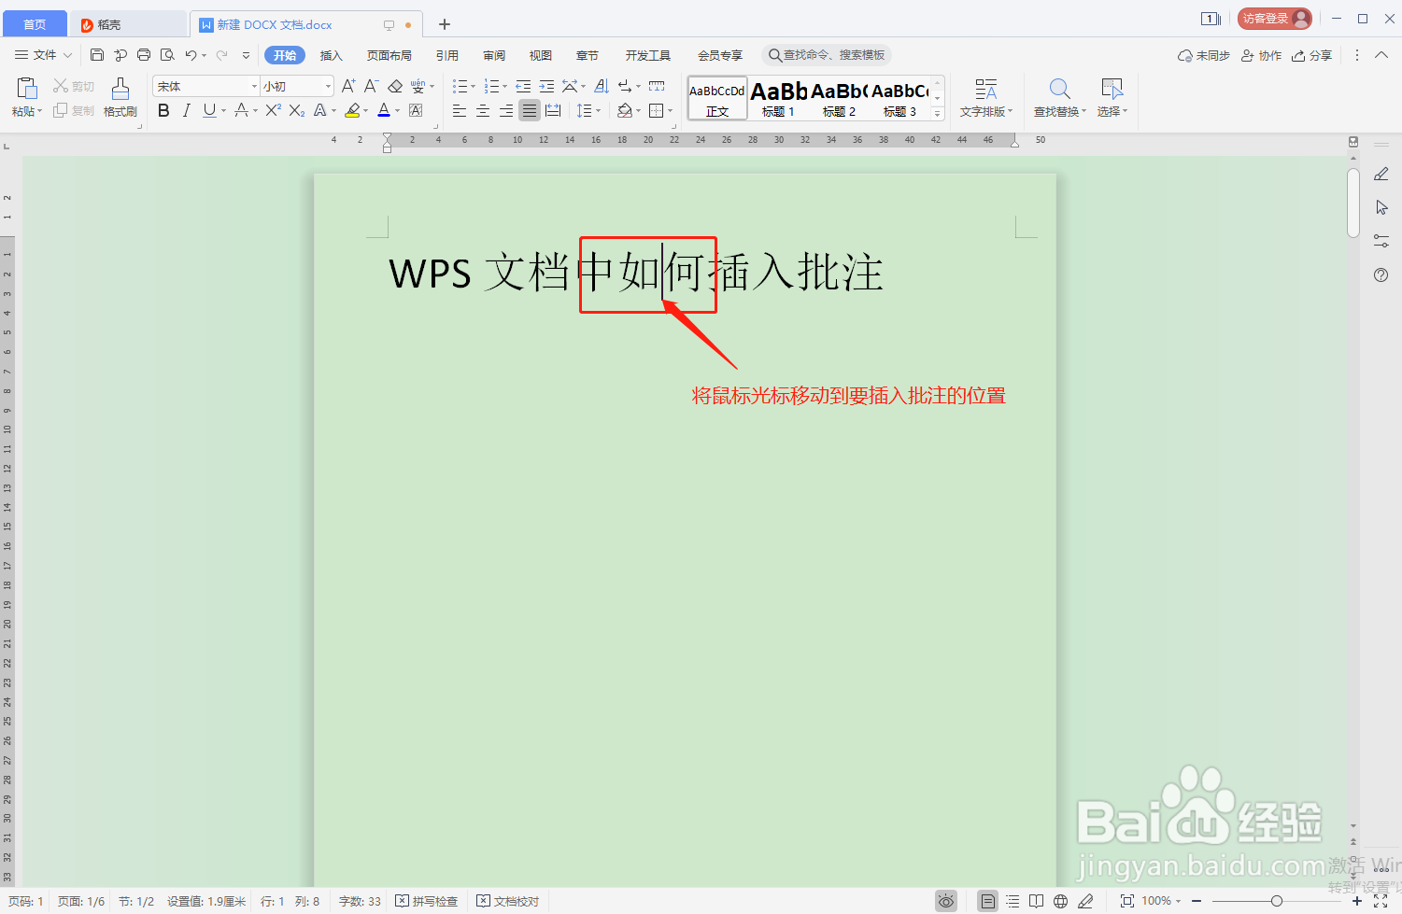Toggle writing mode pencil in status bar
Viewport: 1402px width, 914px height.
(1085, 901)
